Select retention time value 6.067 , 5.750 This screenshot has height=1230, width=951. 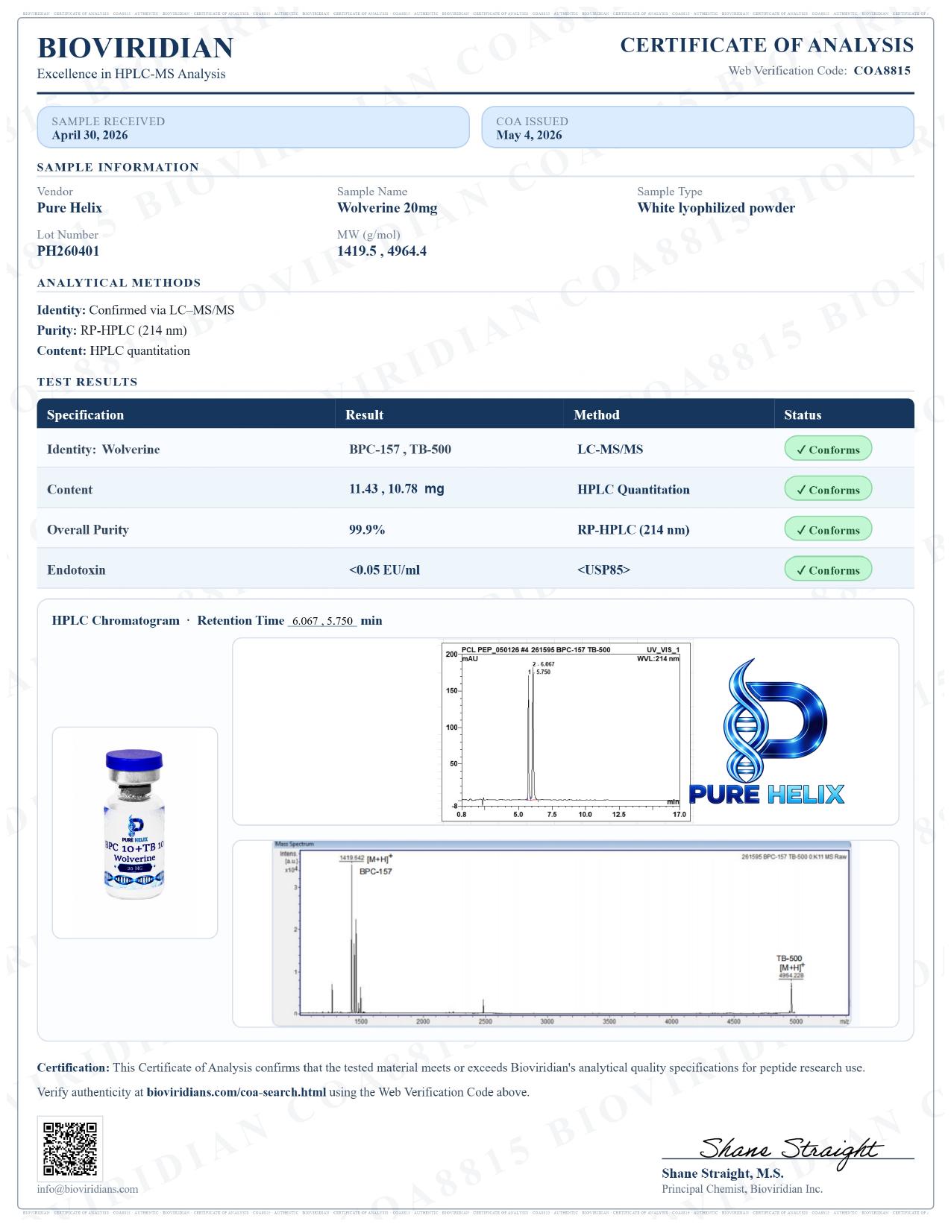point(322,621)
